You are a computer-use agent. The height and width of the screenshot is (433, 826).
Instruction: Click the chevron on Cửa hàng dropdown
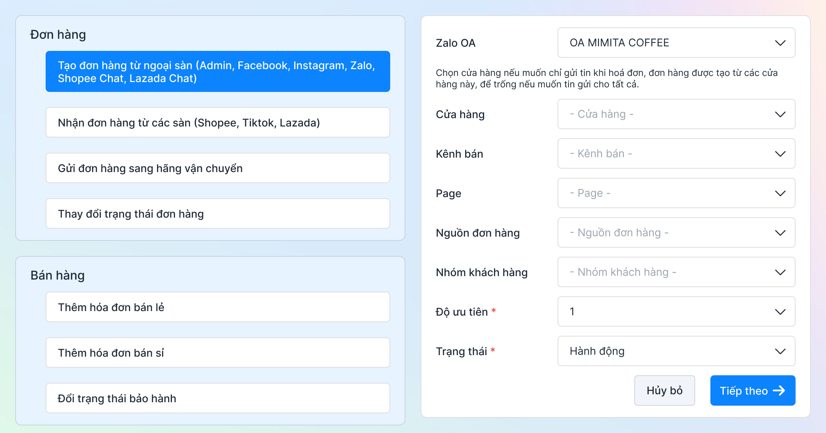(x=780, y=114)
